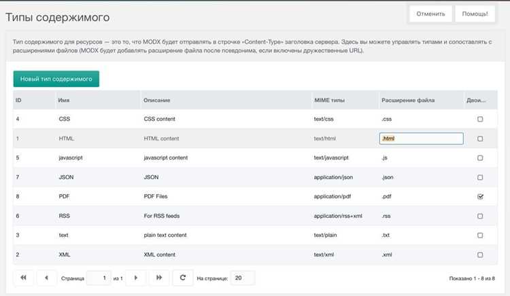Screen dimensions: 510x296
Task: Select the CSS name cell
Action: click(65, 119)
